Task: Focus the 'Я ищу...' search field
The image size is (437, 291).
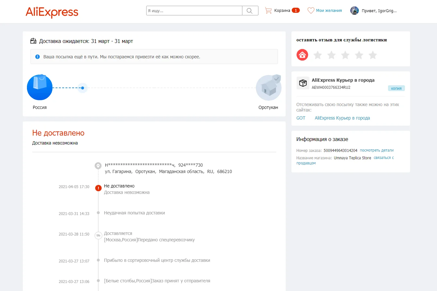Action: click(194, 11)
